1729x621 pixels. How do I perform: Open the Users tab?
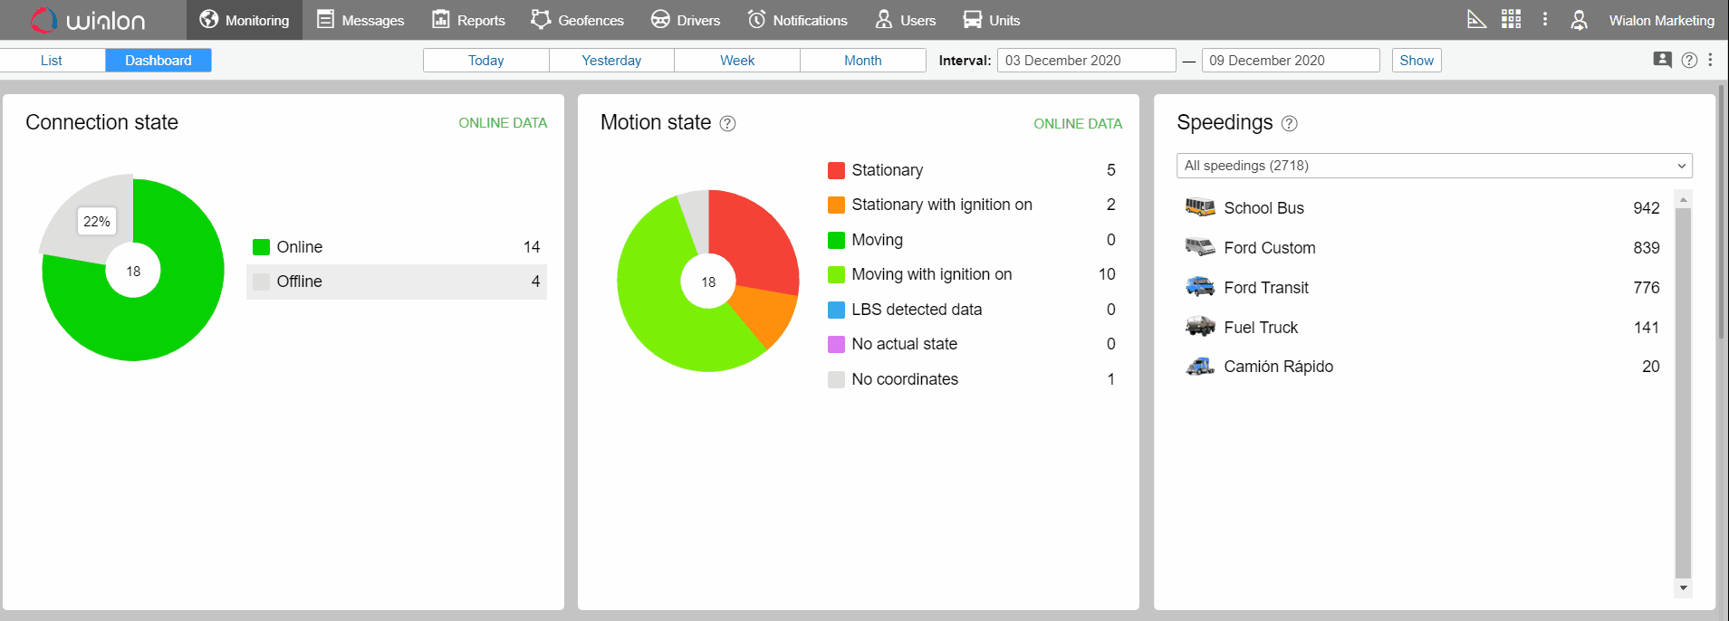(905, 20)
